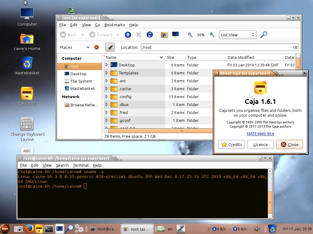The image size is (313, 234).
Task: Open the List View mode combo box
Action: (x=238, y=35)
